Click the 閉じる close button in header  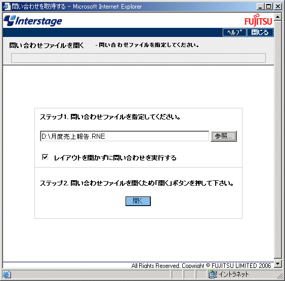click(260, 32)
